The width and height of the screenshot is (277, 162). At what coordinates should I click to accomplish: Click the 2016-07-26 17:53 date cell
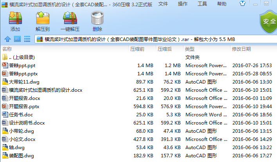point(252,66)
